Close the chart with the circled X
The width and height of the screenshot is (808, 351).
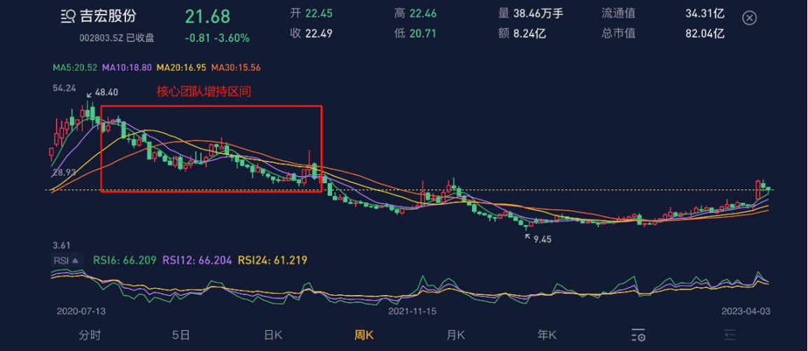click(749, 18)
